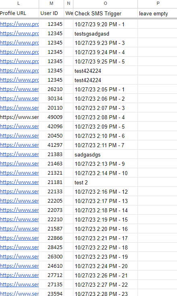Select column P header
The image size is (177, 296).
coord(157,4)
